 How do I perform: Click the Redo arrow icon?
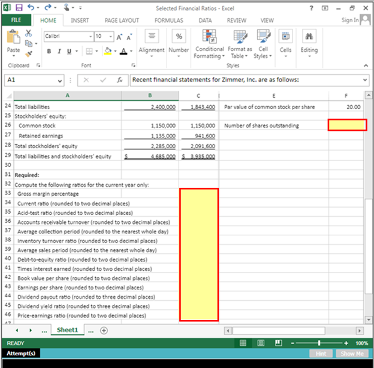point(48,7)
